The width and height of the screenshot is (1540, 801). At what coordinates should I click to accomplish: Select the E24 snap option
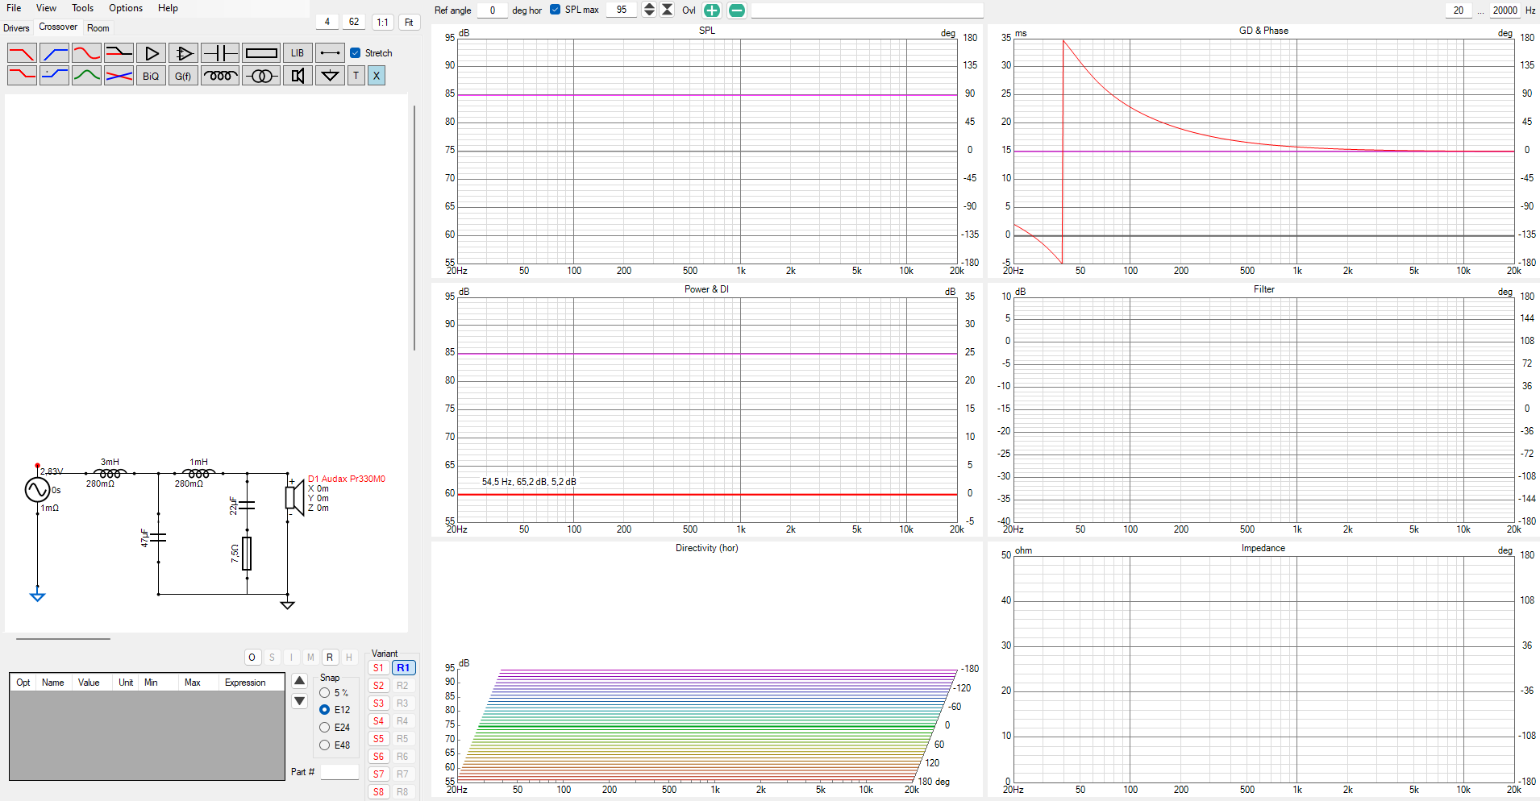pyautogui.click(x=324, y=728)
